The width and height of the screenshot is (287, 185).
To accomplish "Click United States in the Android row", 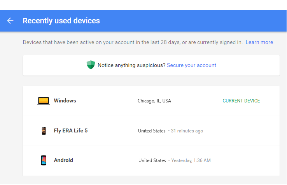I will click(152, 160).
